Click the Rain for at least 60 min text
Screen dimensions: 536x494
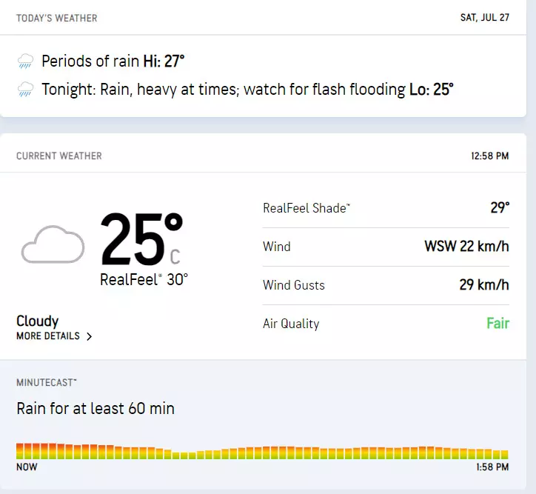pyautogui.click(x=96, y=408)
